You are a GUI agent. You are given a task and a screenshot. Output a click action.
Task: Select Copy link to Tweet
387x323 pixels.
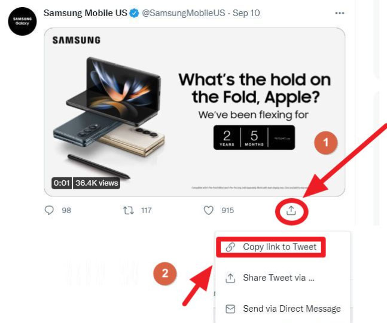[x=271, y=247]
